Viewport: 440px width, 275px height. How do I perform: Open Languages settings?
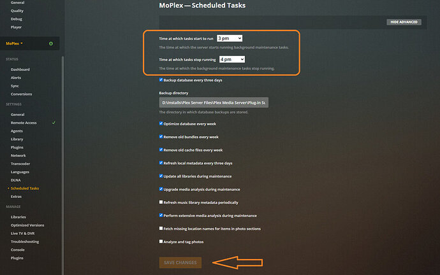pyautogui.click(x=20, y=172)
